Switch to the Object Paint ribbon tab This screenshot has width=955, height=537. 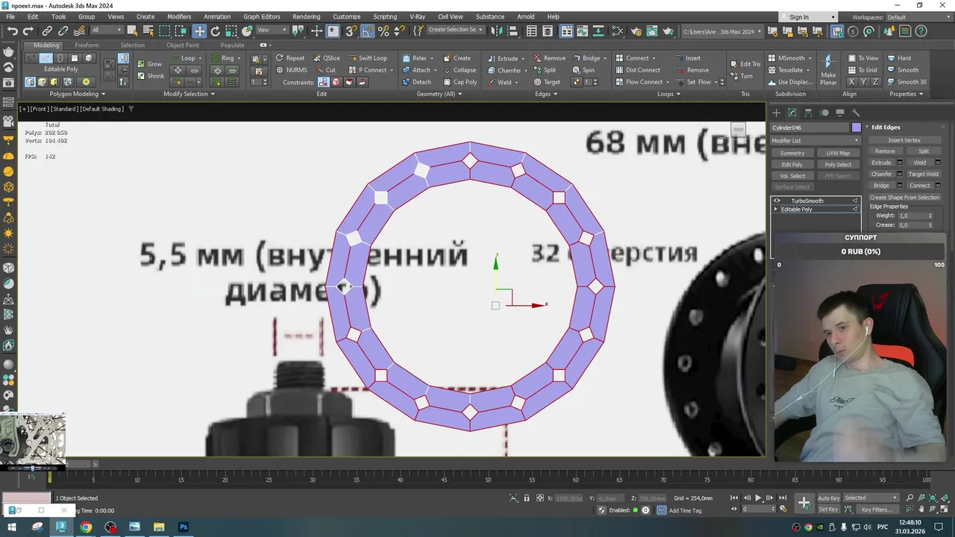point(183,45)
